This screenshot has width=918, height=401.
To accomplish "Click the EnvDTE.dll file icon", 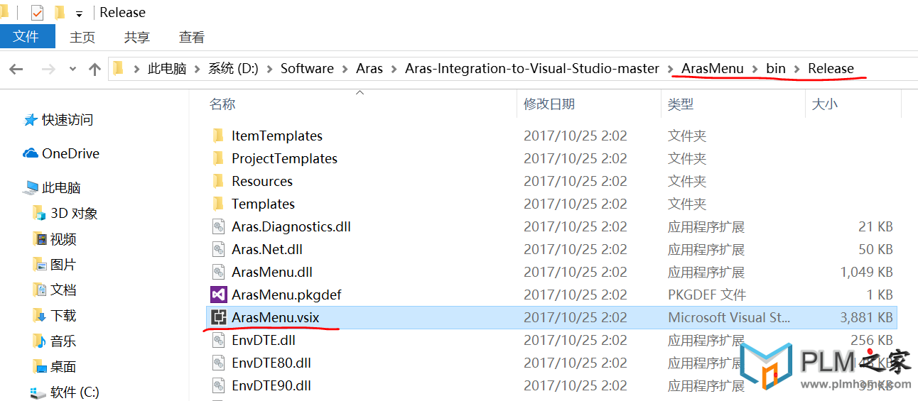I will 219,340.
